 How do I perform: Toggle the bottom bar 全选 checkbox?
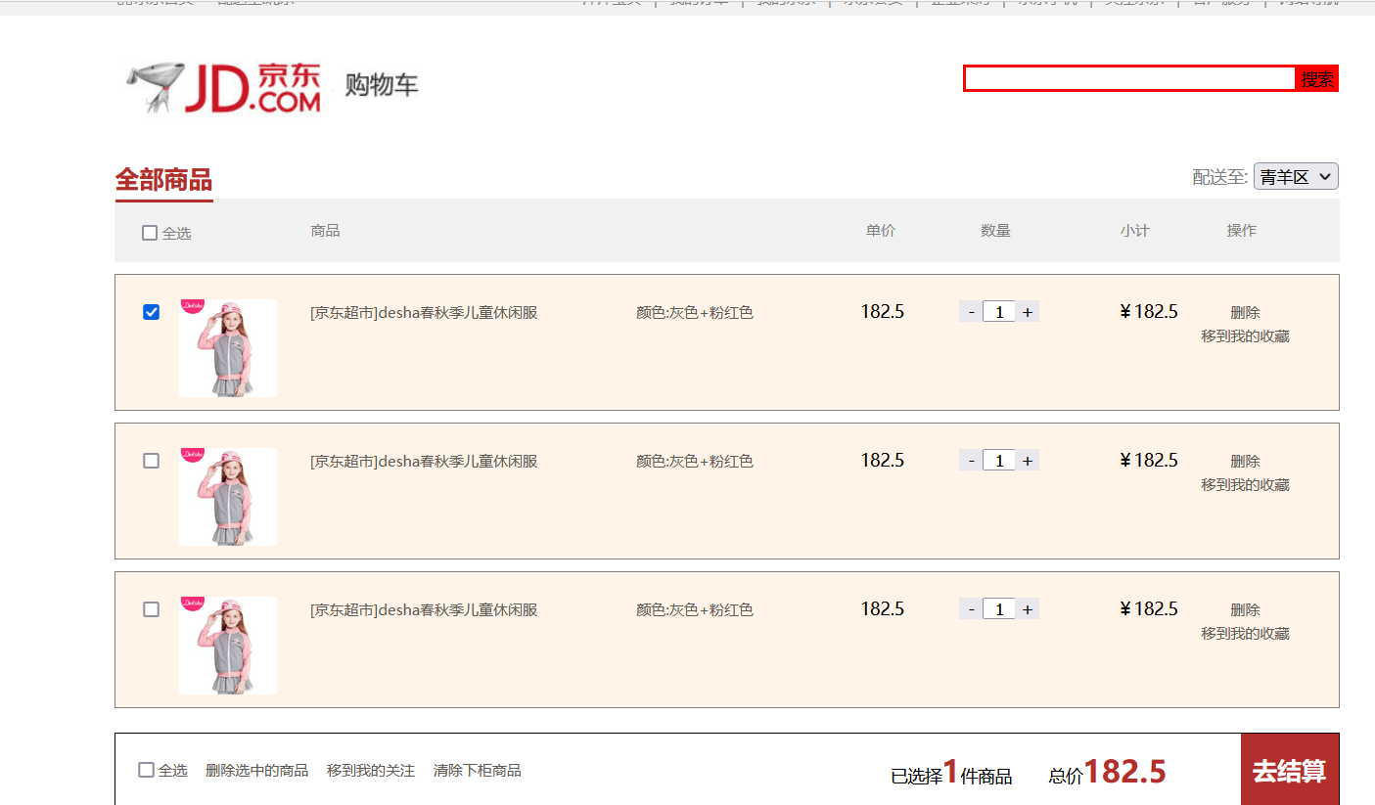coord(146,770)
